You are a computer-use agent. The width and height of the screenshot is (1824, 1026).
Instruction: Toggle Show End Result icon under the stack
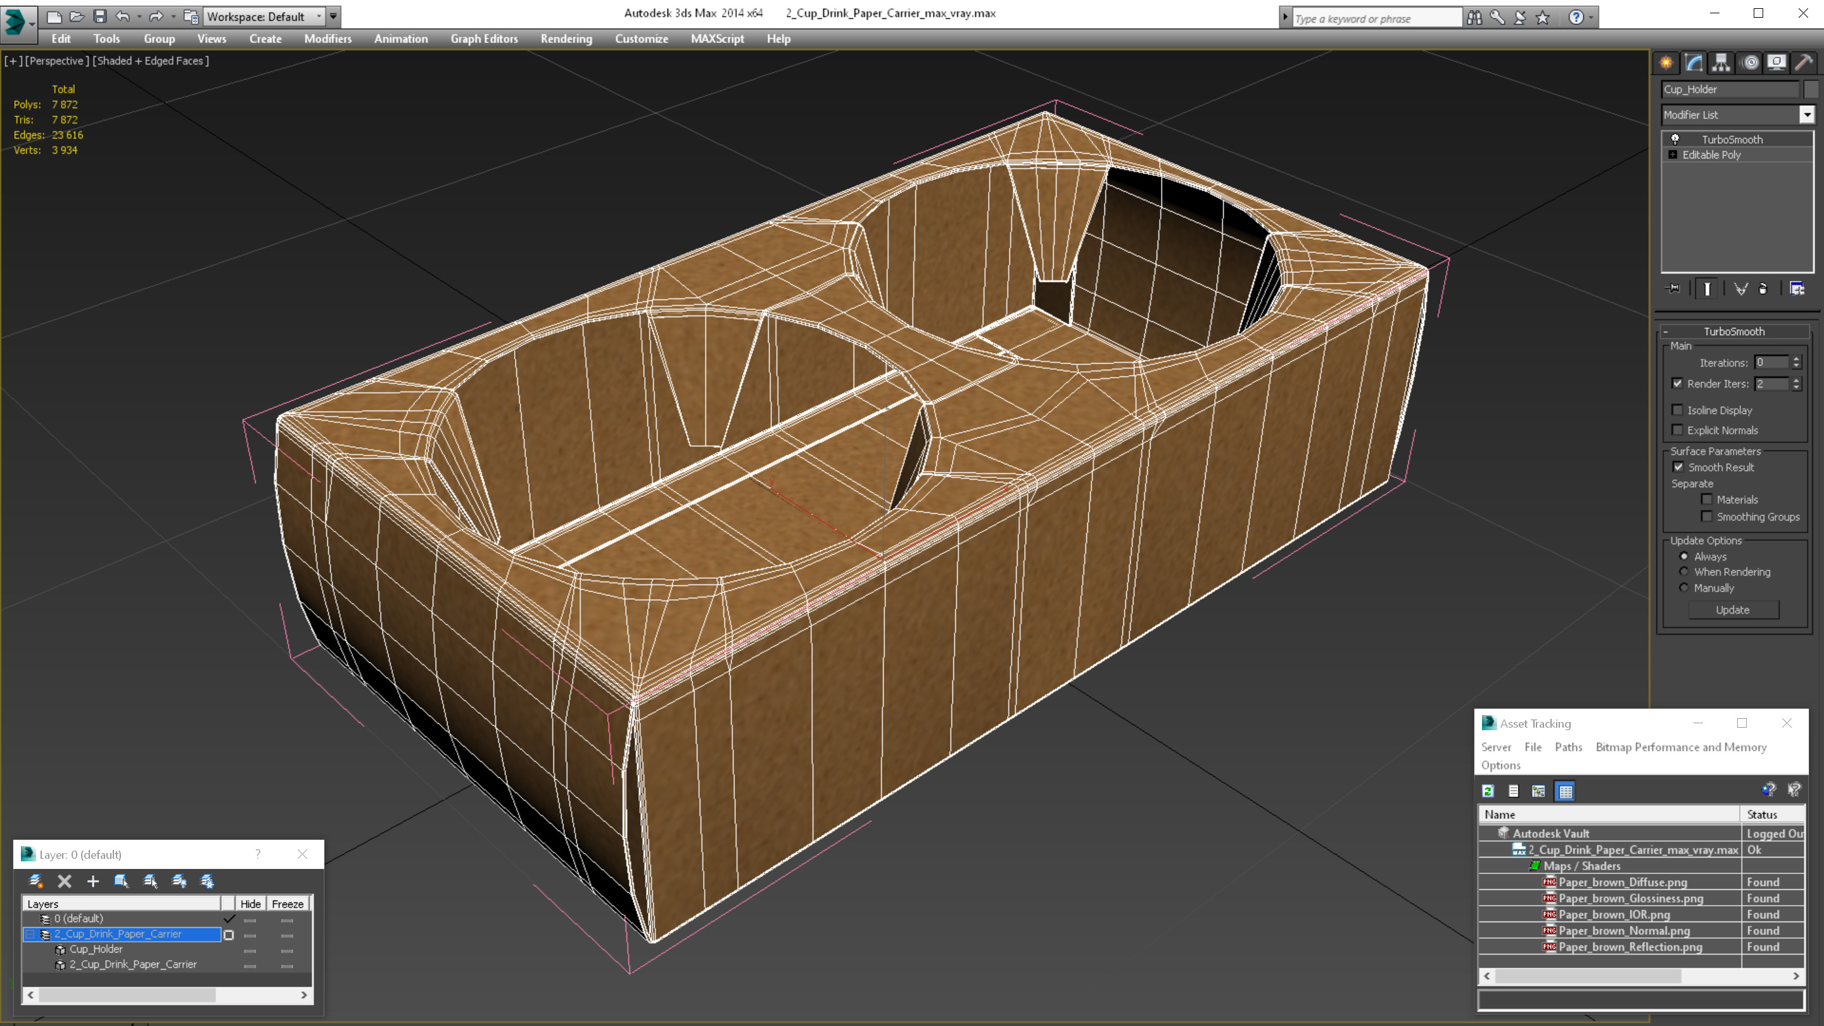point(1707,288)
